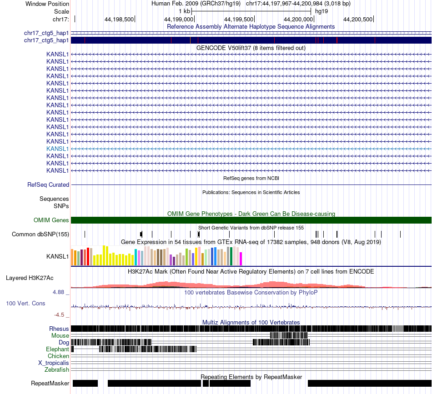Click the 1 kb scale bar
Image resolution: width=432 pixels, height=394 pixels.
251,11
